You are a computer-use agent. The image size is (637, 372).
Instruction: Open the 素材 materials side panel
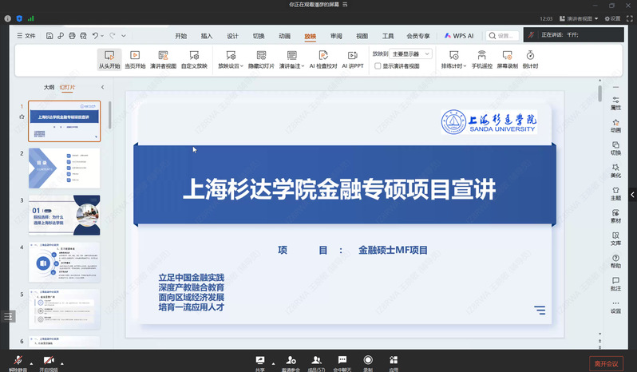pyautogui.click(x=616, y=216)
